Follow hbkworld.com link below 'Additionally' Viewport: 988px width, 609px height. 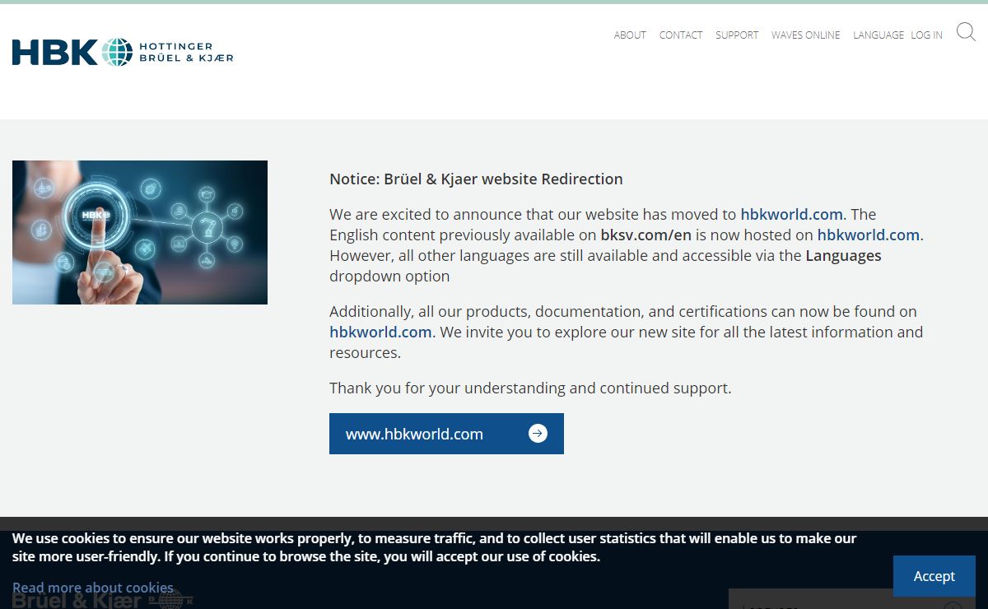pyautogui.click(x=380, y=332)
